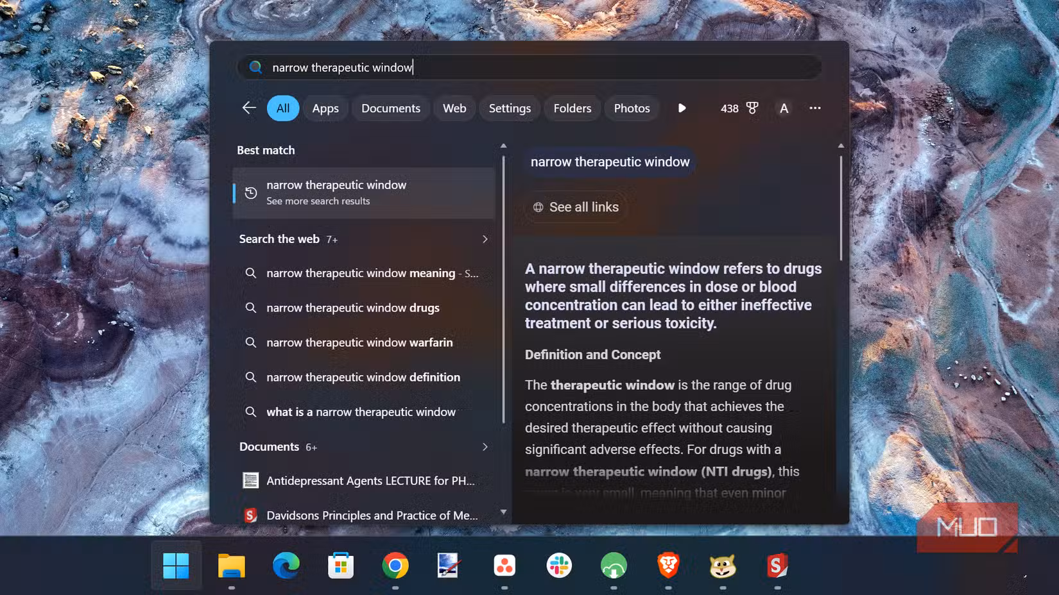This screenshot has height=595, width=1059.
Task: Click the results list scrollbar thumb
Action: click(503, 289)
